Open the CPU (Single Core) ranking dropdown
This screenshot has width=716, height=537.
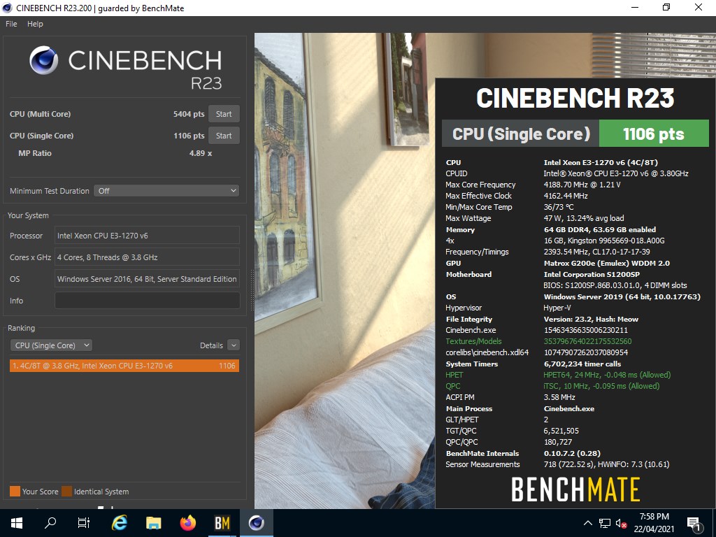coord(51,345)
